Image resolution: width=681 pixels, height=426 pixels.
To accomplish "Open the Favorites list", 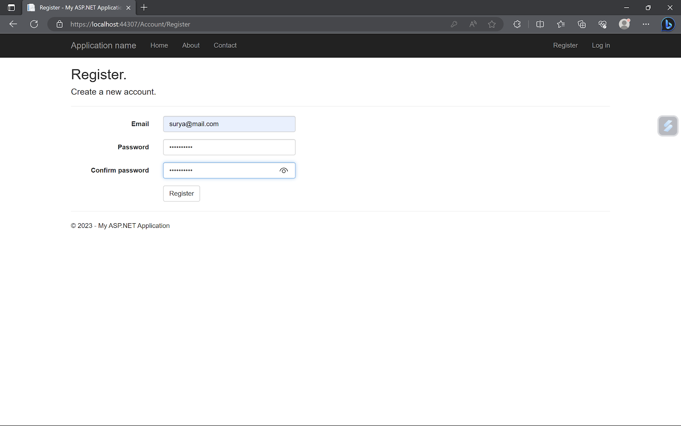I will click(561, 24).
